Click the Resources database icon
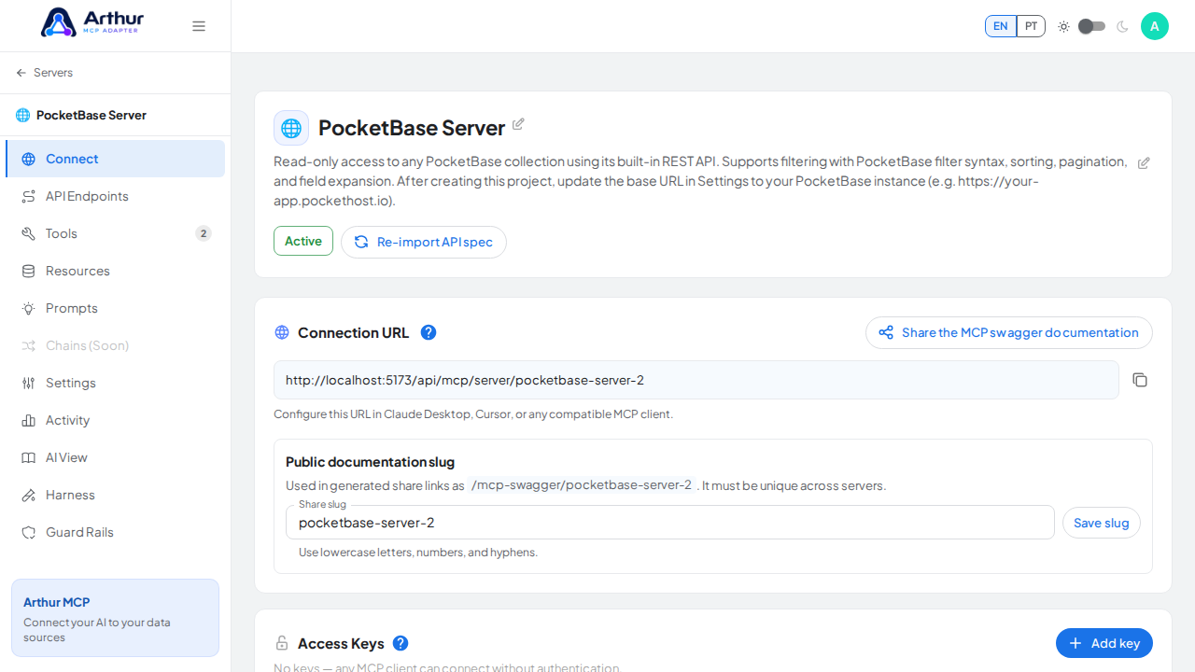 click(29, 271)
